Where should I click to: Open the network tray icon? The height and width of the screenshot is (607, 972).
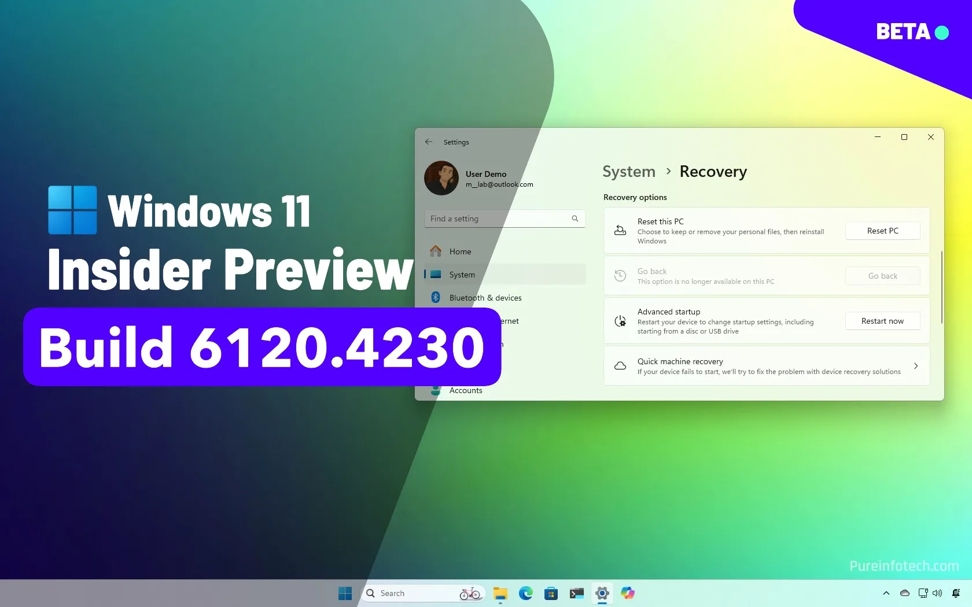[923, 593]
